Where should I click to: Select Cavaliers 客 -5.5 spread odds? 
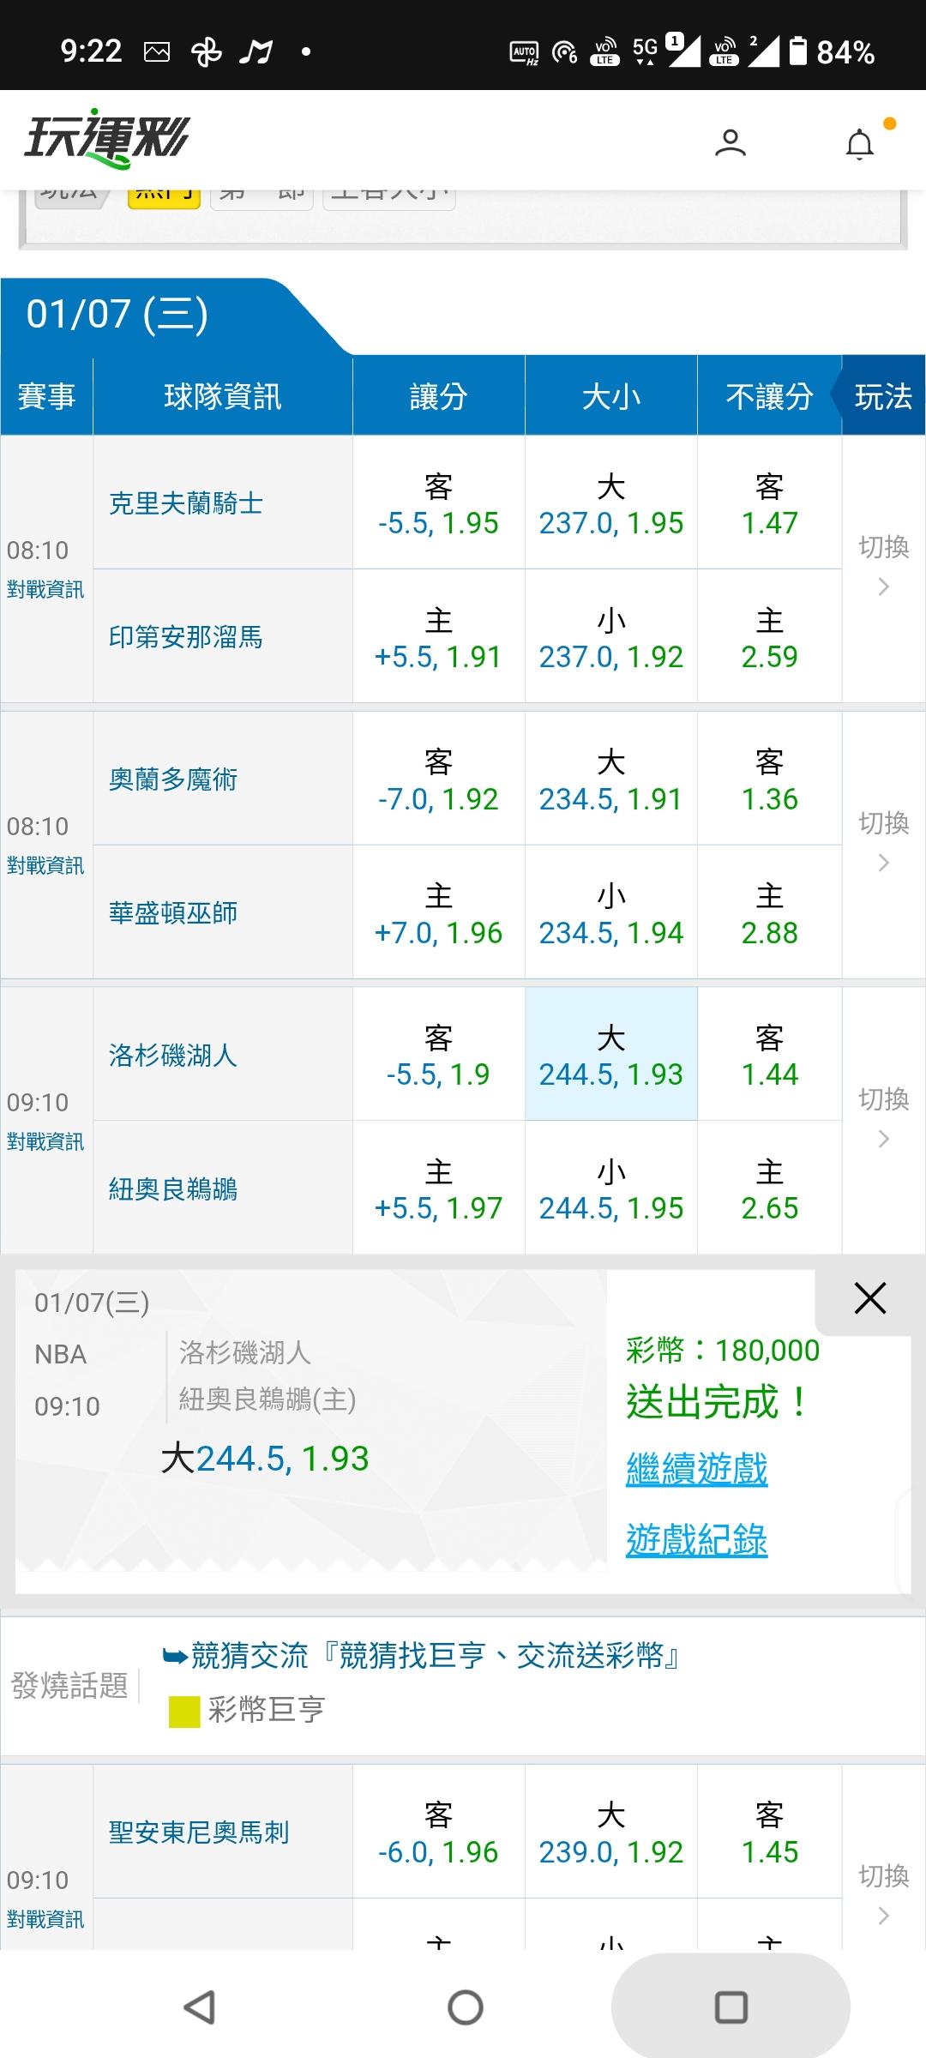[x=438, y=503]
